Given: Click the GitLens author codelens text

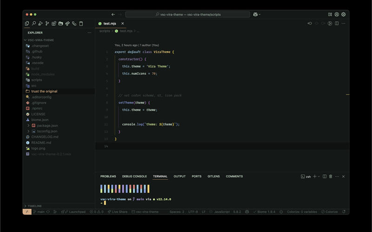Looking at the screenshot, I should coord(137,45).
